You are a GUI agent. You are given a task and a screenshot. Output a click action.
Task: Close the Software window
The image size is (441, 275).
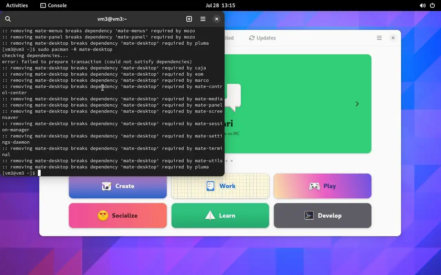click(x=393, y=38)
